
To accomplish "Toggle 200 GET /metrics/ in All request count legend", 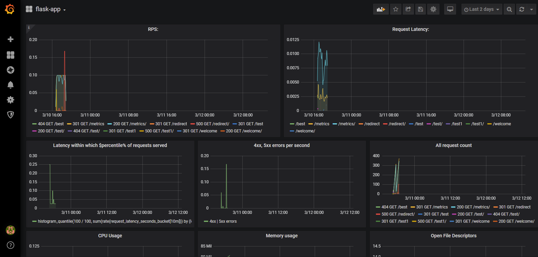I will pos(473,207).
